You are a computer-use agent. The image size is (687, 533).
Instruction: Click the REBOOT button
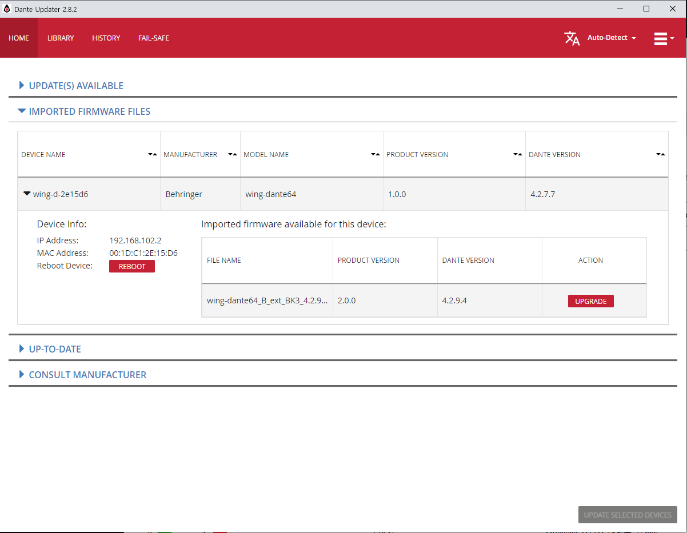point(132,267)
